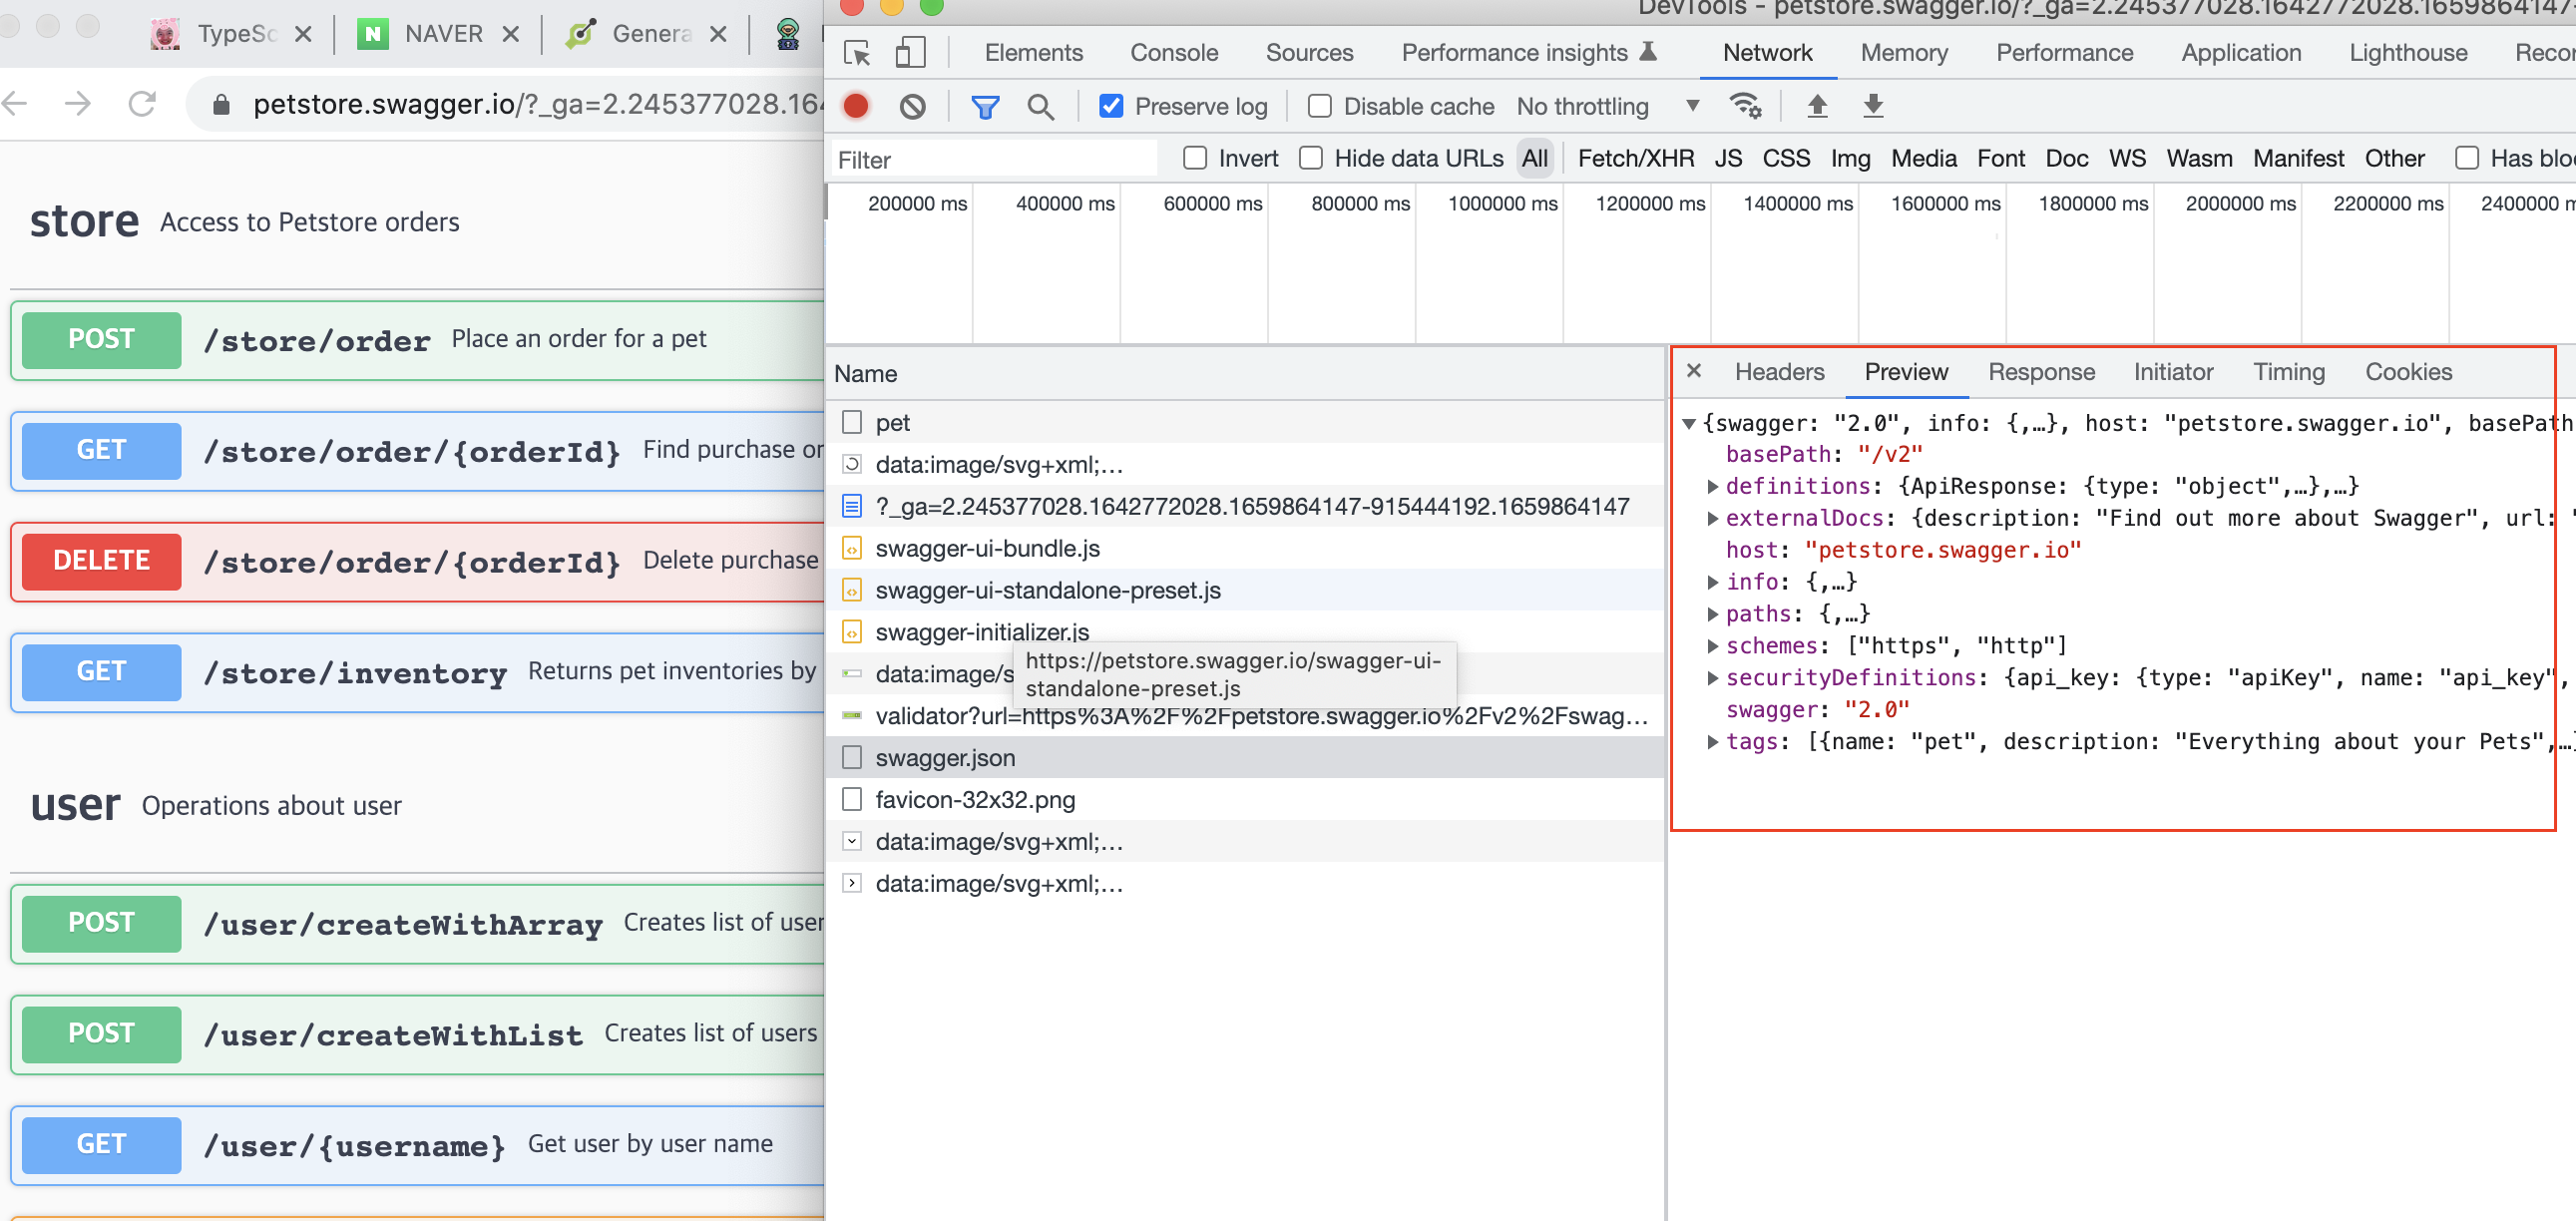Switch to the Console tab
This screenshot has width=2576, height=1221.
[x=1174, y=53]
